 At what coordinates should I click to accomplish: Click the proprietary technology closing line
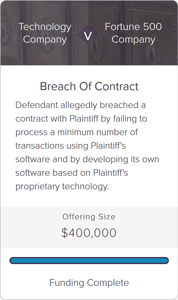62,186
